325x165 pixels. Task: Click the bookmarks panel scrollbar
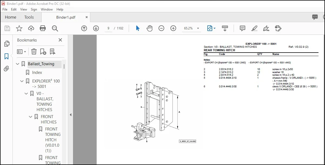[64, 66]
